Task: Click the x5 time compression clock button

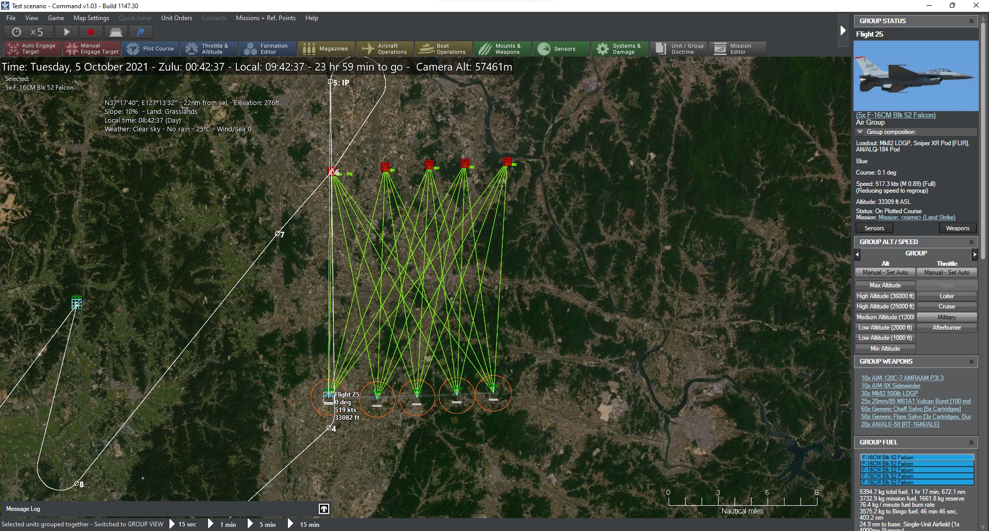Action: [x=28, y=32]
